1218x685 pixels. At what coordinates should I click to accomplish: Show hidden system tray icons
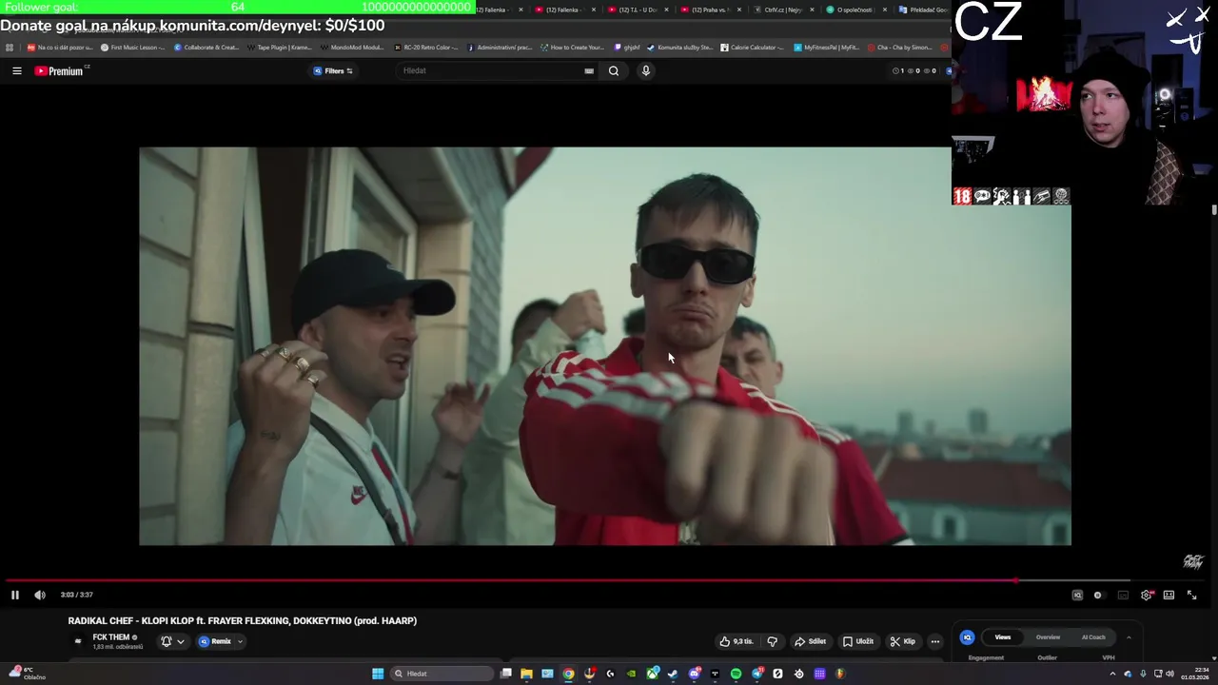[1112, 674]
